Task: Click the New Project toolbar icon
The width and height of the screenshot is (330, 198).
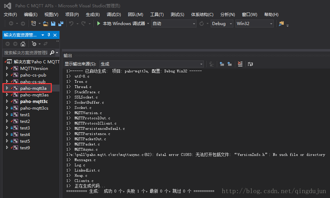Action: click(x=33, y=24)
